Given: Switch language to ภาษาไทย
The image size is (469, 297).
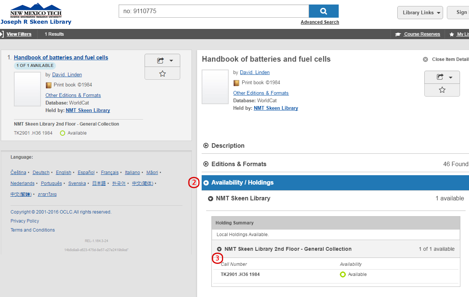Looking at the screenshot, I should point(47,194).
